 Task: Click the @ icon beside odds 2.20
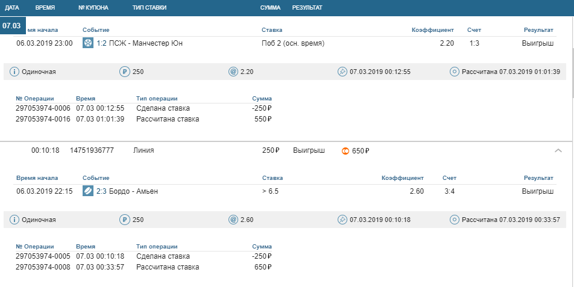233,72
